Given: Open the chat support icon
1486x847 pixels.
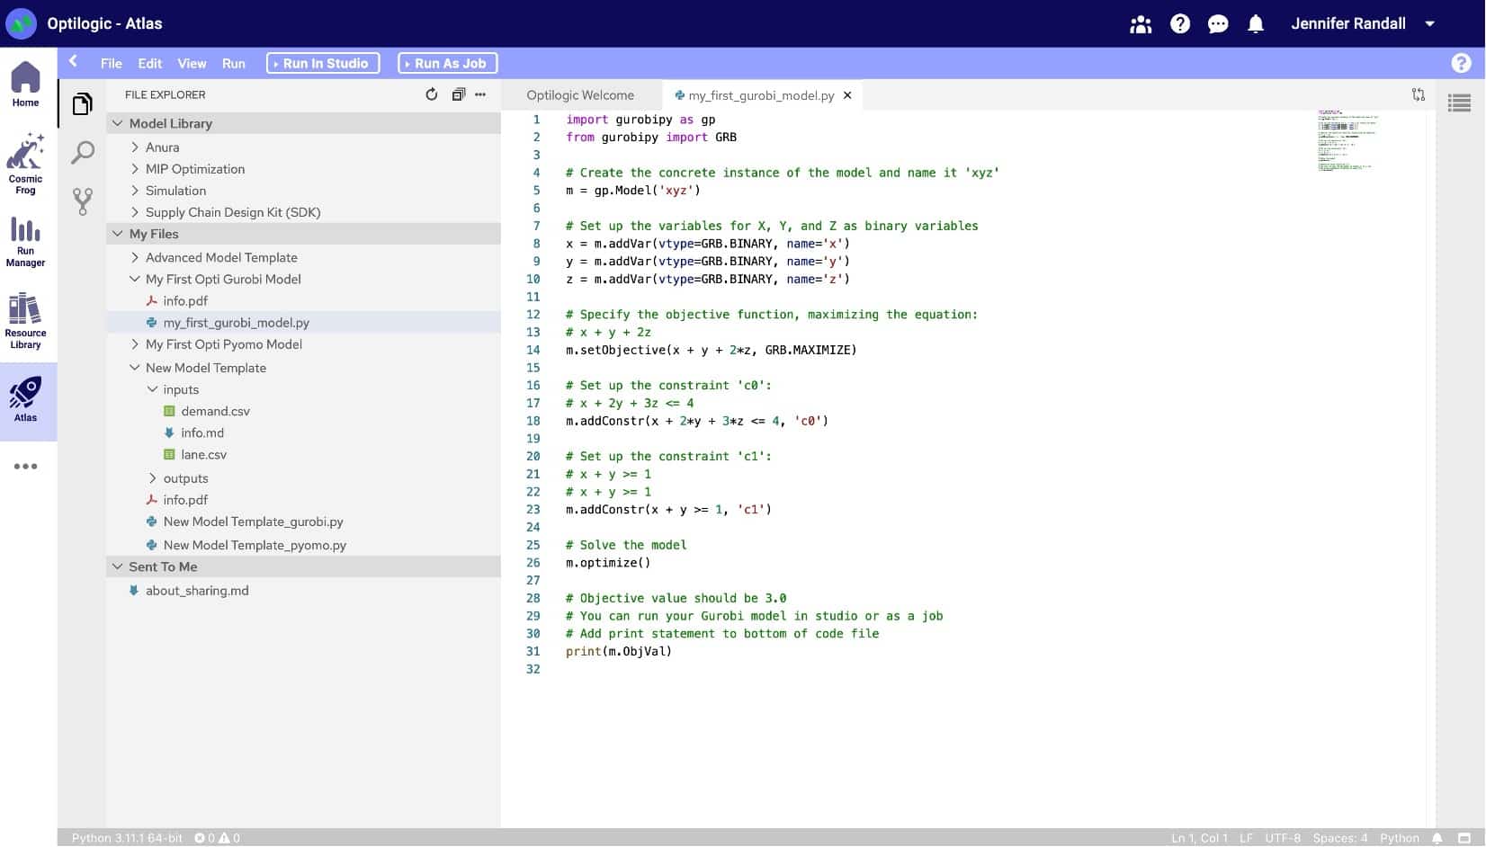Looking at the screenshot, I should (1218, 24).
